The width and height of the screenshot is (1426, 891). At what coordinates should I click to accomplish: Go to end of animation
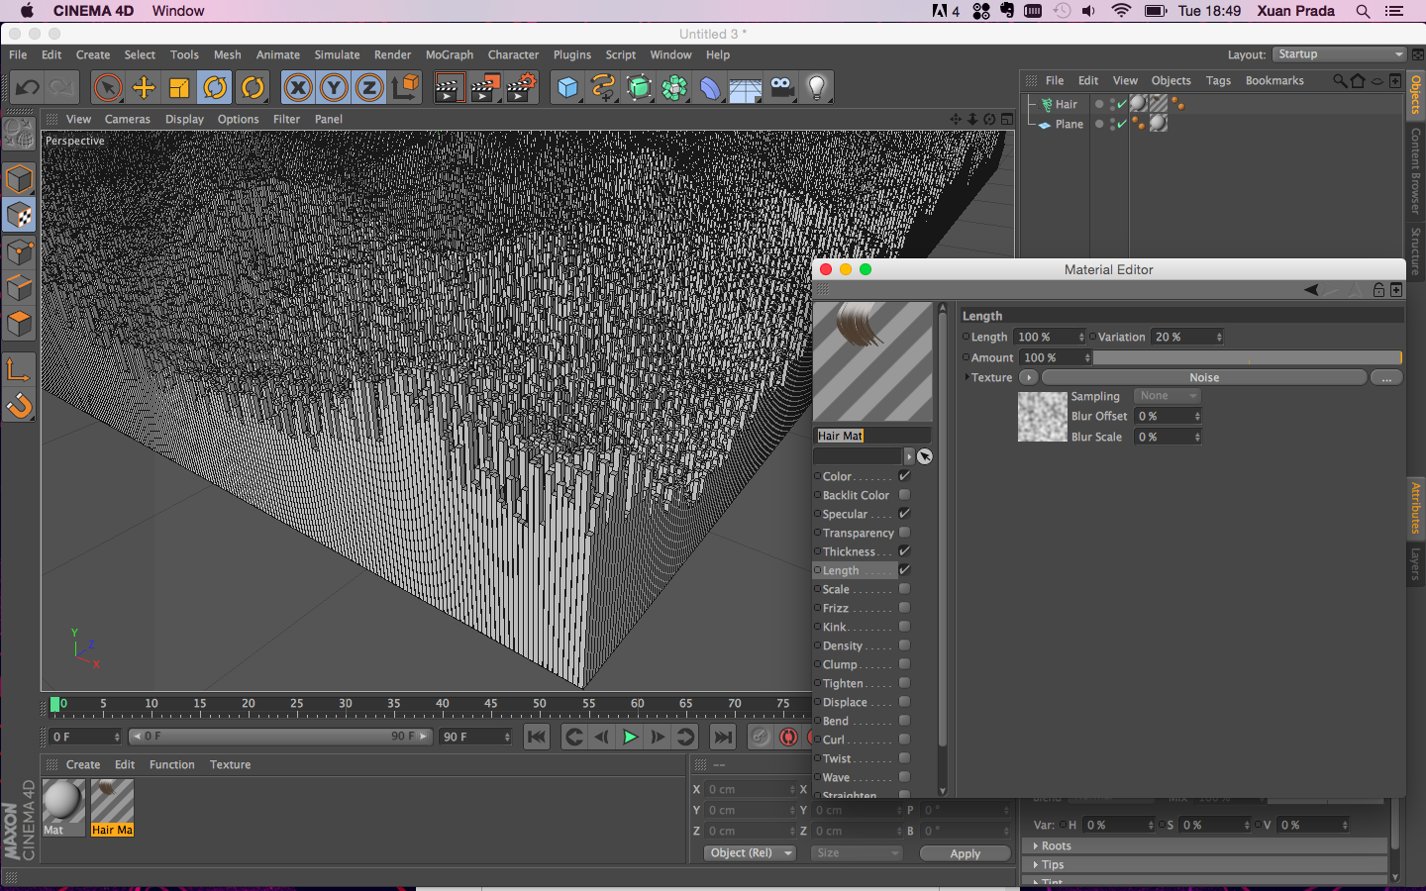coord(723,737)
